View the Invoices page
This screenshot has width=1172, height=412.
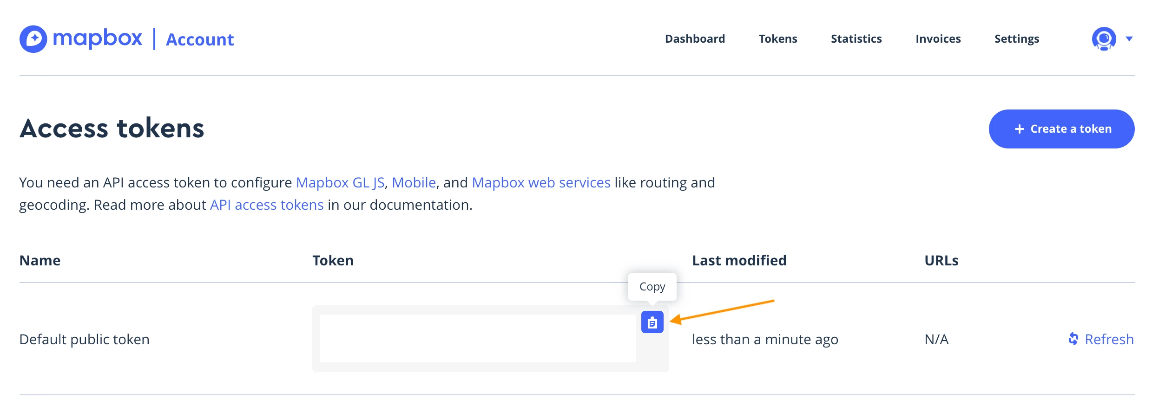tap(938, 39)
